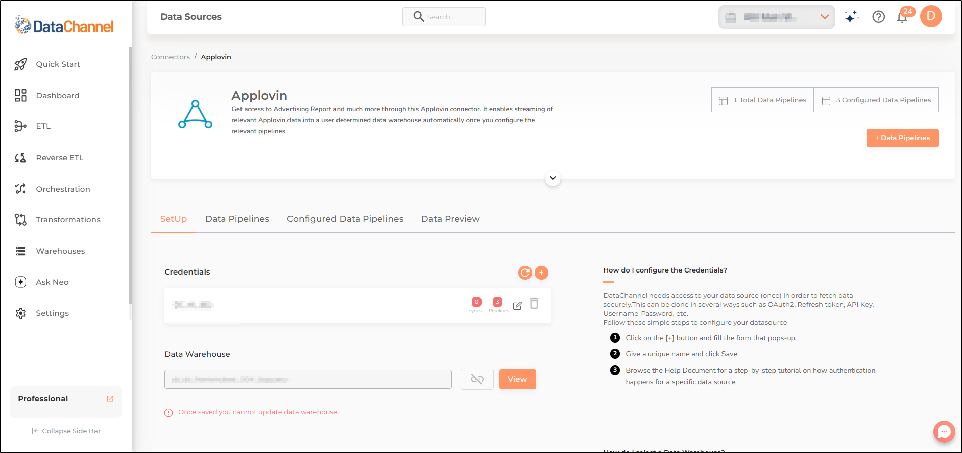Click the Ask Neo sparkle icon
Image resolution: width=962 pixels, height=453 pixels.
click(x=20, y=282)
